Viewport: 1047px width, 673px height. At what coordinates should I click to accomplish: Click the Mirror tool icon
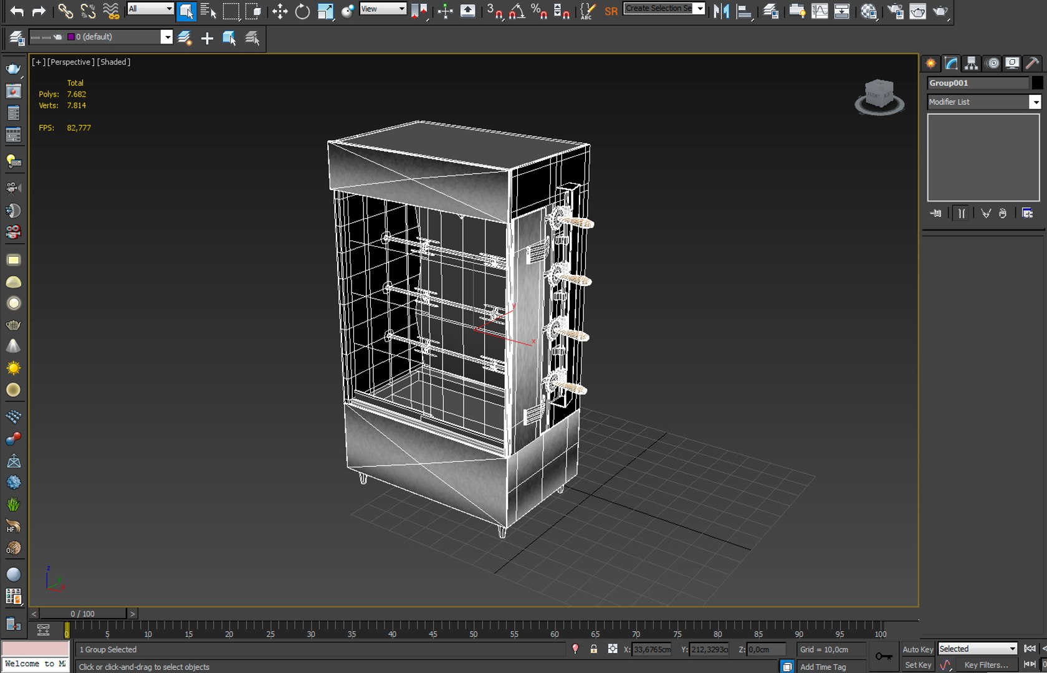click(722, 11)
